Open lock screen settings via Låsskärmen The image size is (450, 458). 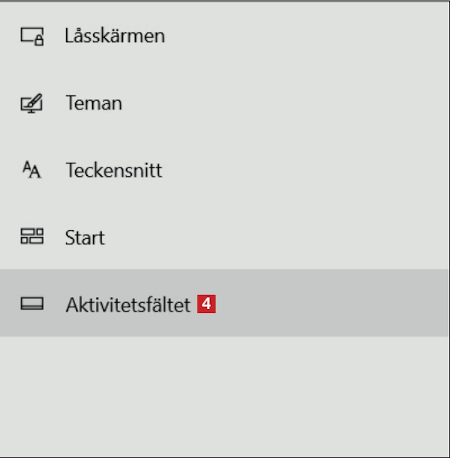115,36
